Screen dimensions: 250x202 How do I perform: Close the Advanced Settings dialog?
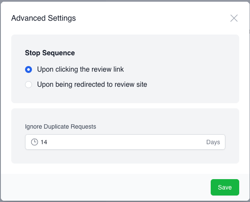(234, 18)
